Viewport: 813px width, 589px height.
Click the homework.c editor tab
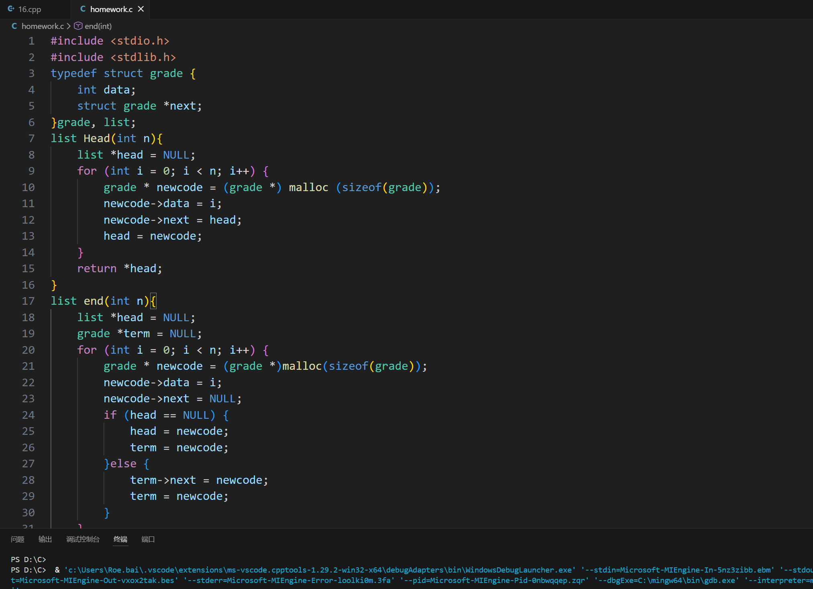(111, 9)
